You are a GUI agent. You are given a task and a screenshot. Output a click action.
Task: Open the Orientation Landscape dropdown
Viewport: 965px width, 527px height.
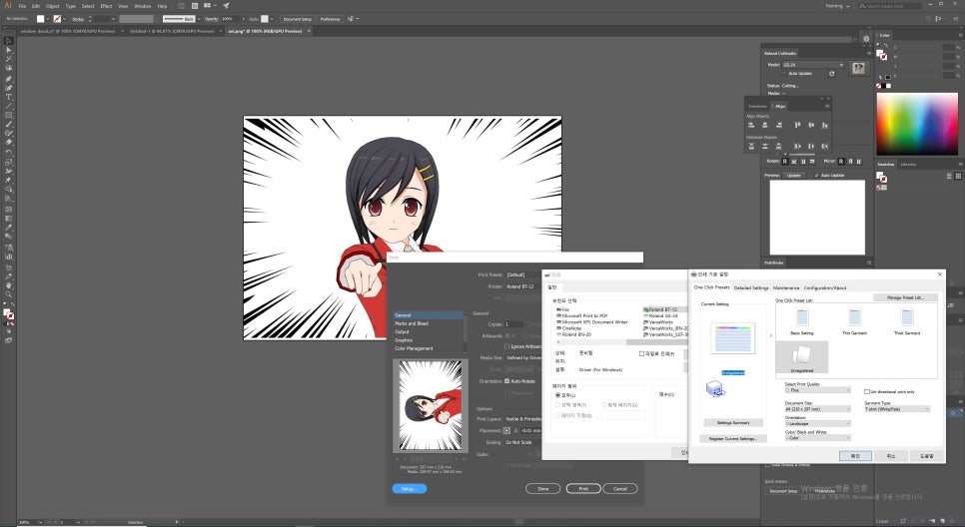click(x=818, y=423)
